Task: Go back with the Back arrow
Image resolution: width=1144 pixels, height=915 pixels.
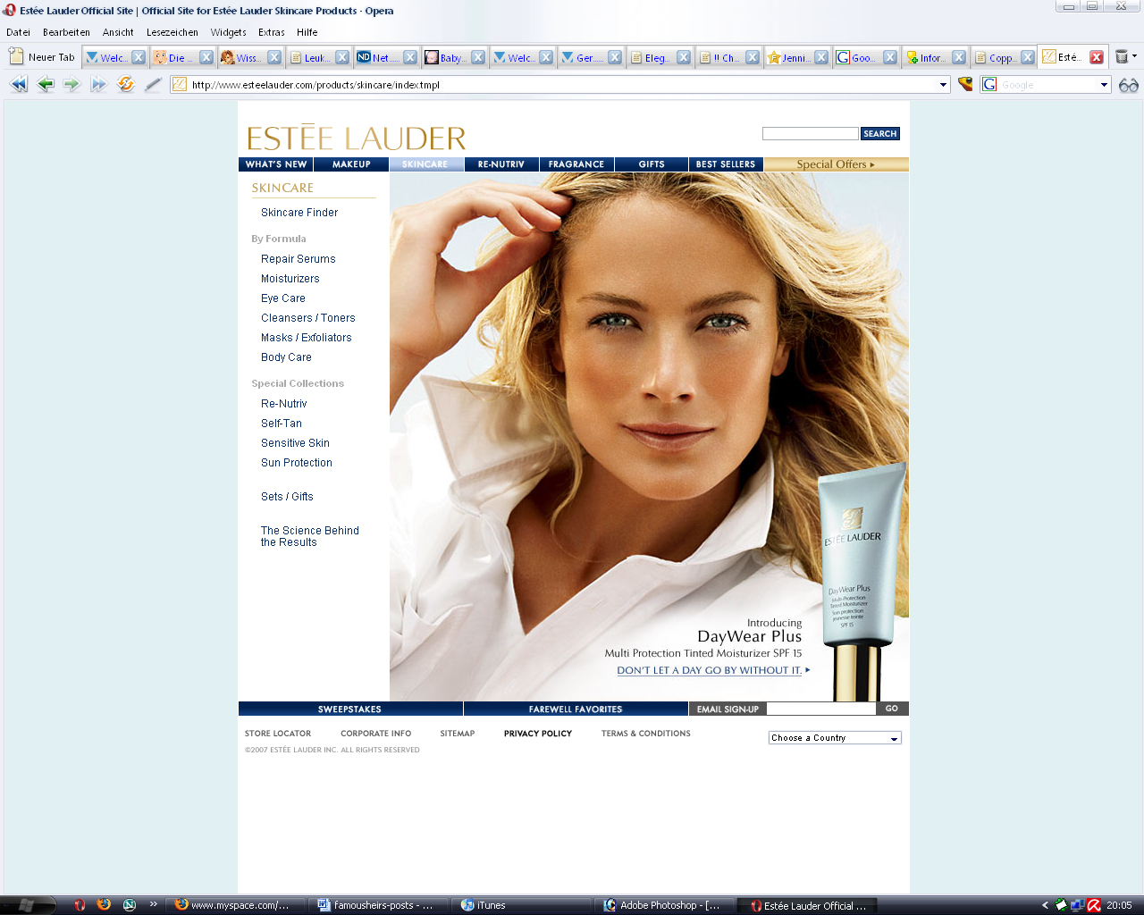Action: 46,84
